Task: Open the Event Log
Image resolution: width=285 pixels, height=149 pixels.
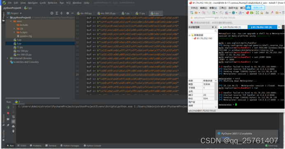Action: (x=271, y=146)
